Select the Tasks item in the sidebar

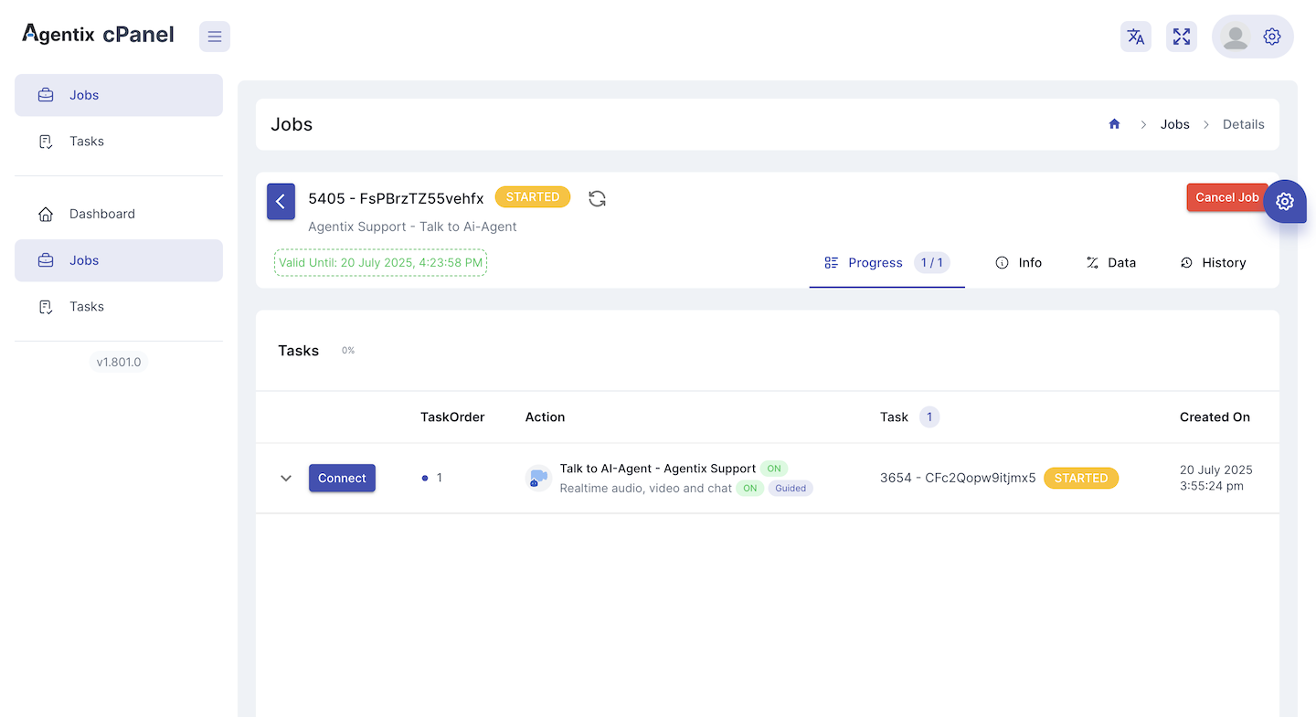click(86, 141)
